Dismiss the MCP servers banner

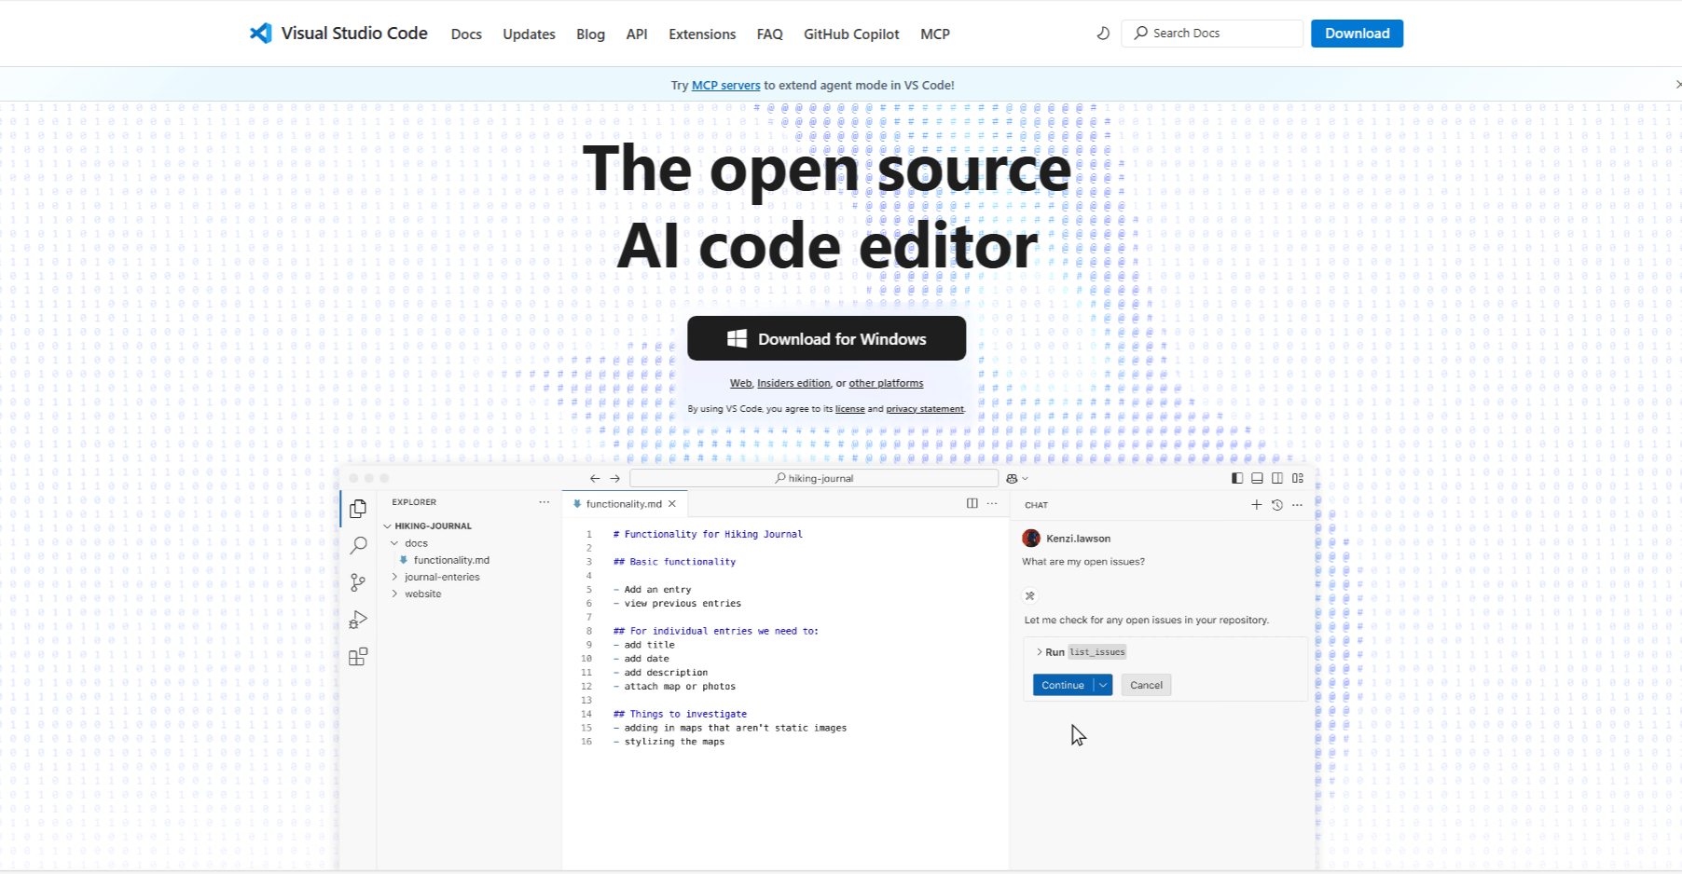(1677, 84)
